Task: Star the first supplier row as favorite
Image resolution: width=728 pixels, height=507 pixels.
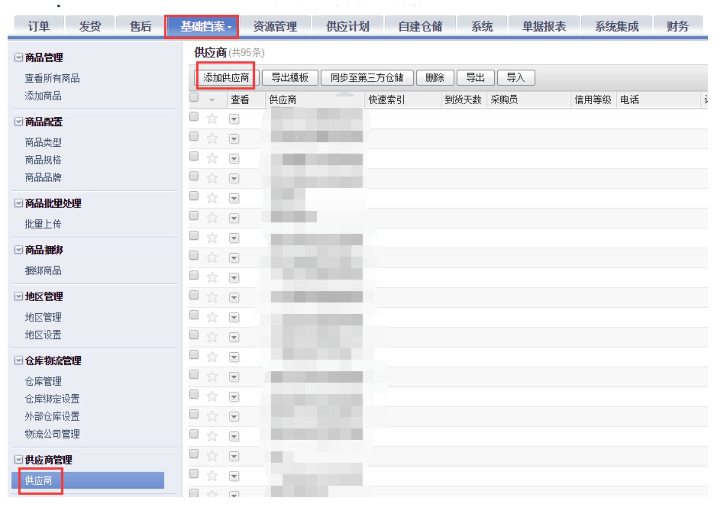Action: (211, 118)
